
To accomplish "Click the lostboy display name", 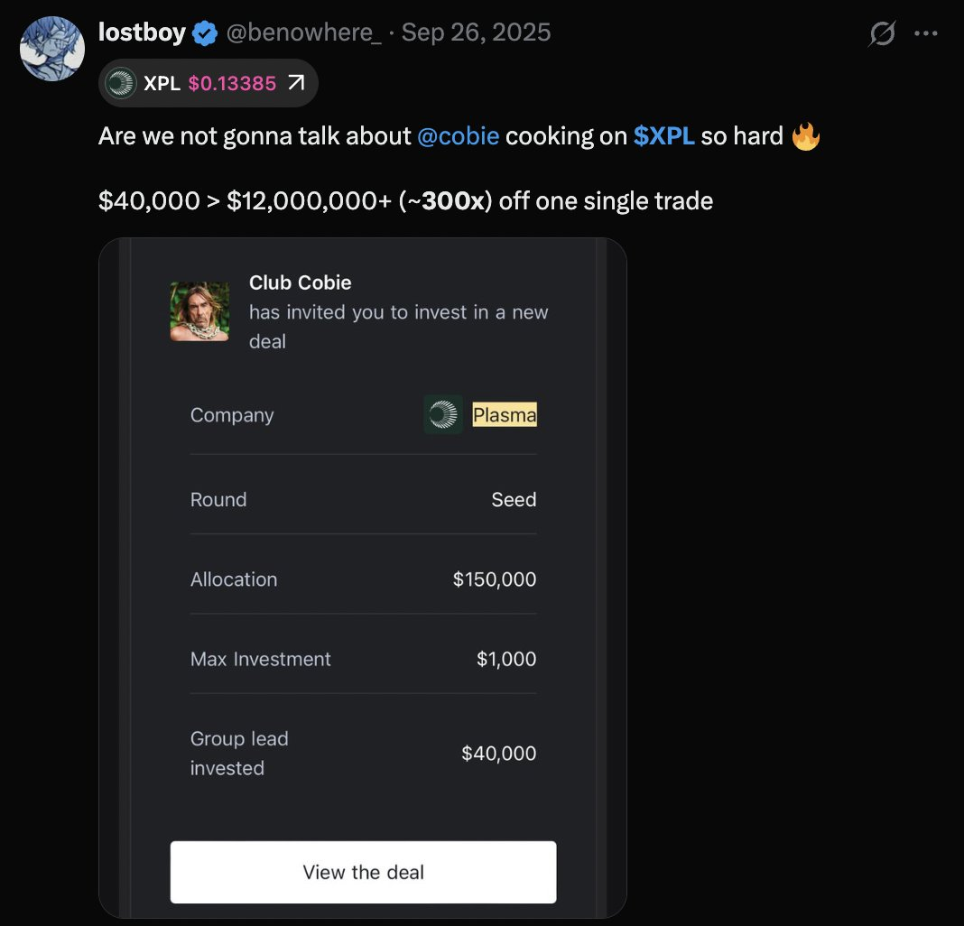I will 142,33.
